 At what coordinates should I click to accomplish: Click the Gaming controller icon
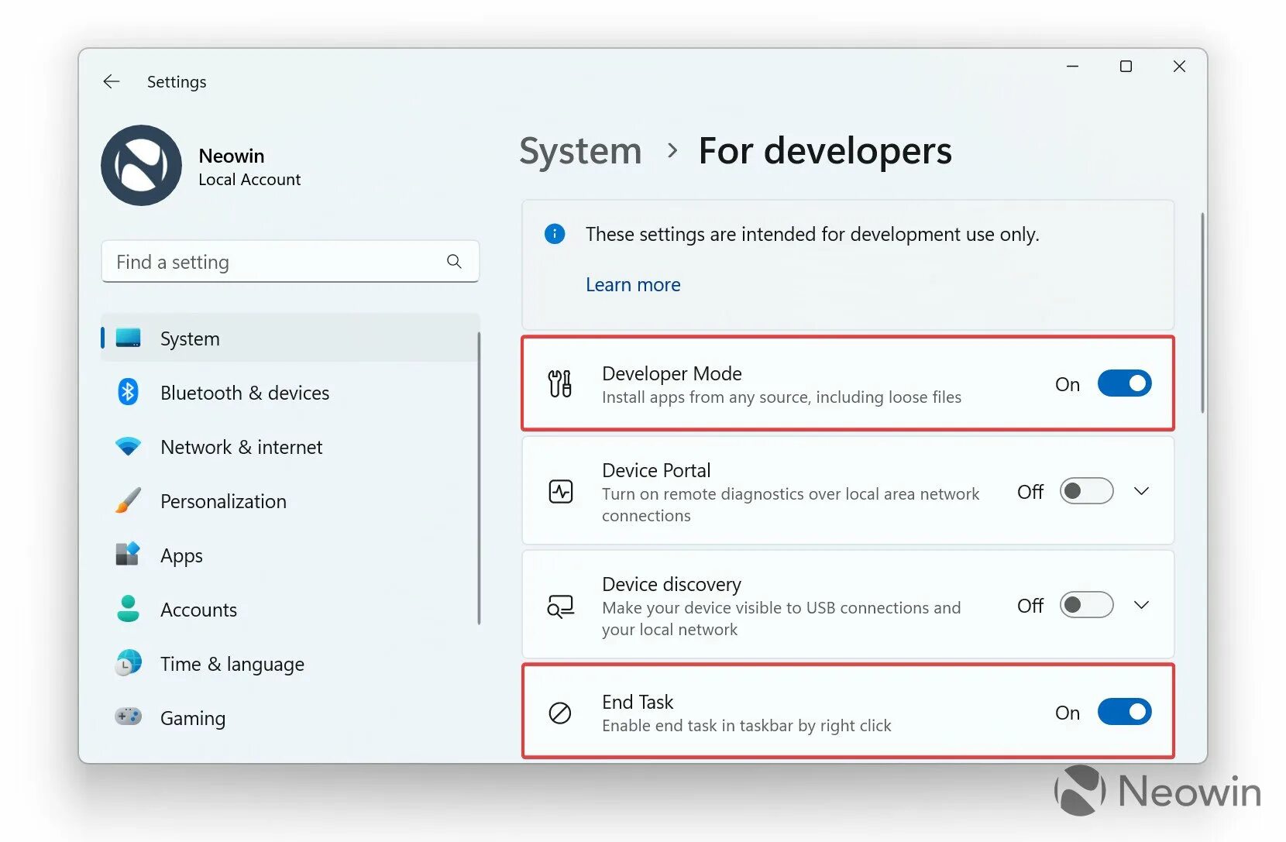128,717
